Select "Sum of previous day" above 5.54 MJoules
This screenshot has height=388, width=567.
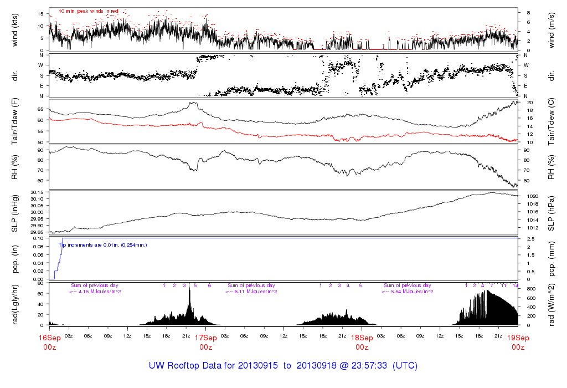tap(408, 285)
